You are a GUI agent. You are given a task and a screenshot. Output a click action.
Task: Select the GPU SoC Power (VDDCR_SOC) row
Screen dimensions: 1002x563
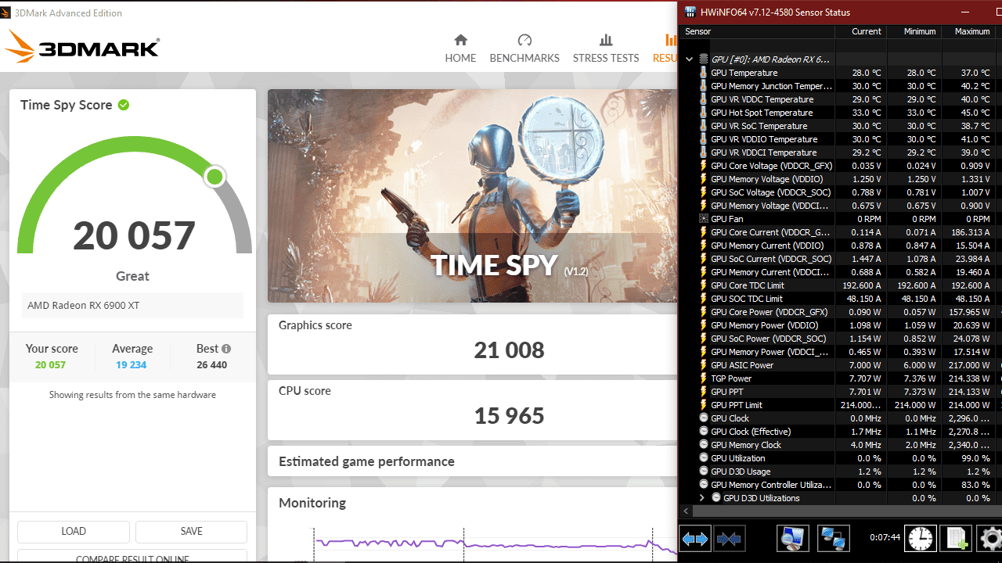click(841, 339)
